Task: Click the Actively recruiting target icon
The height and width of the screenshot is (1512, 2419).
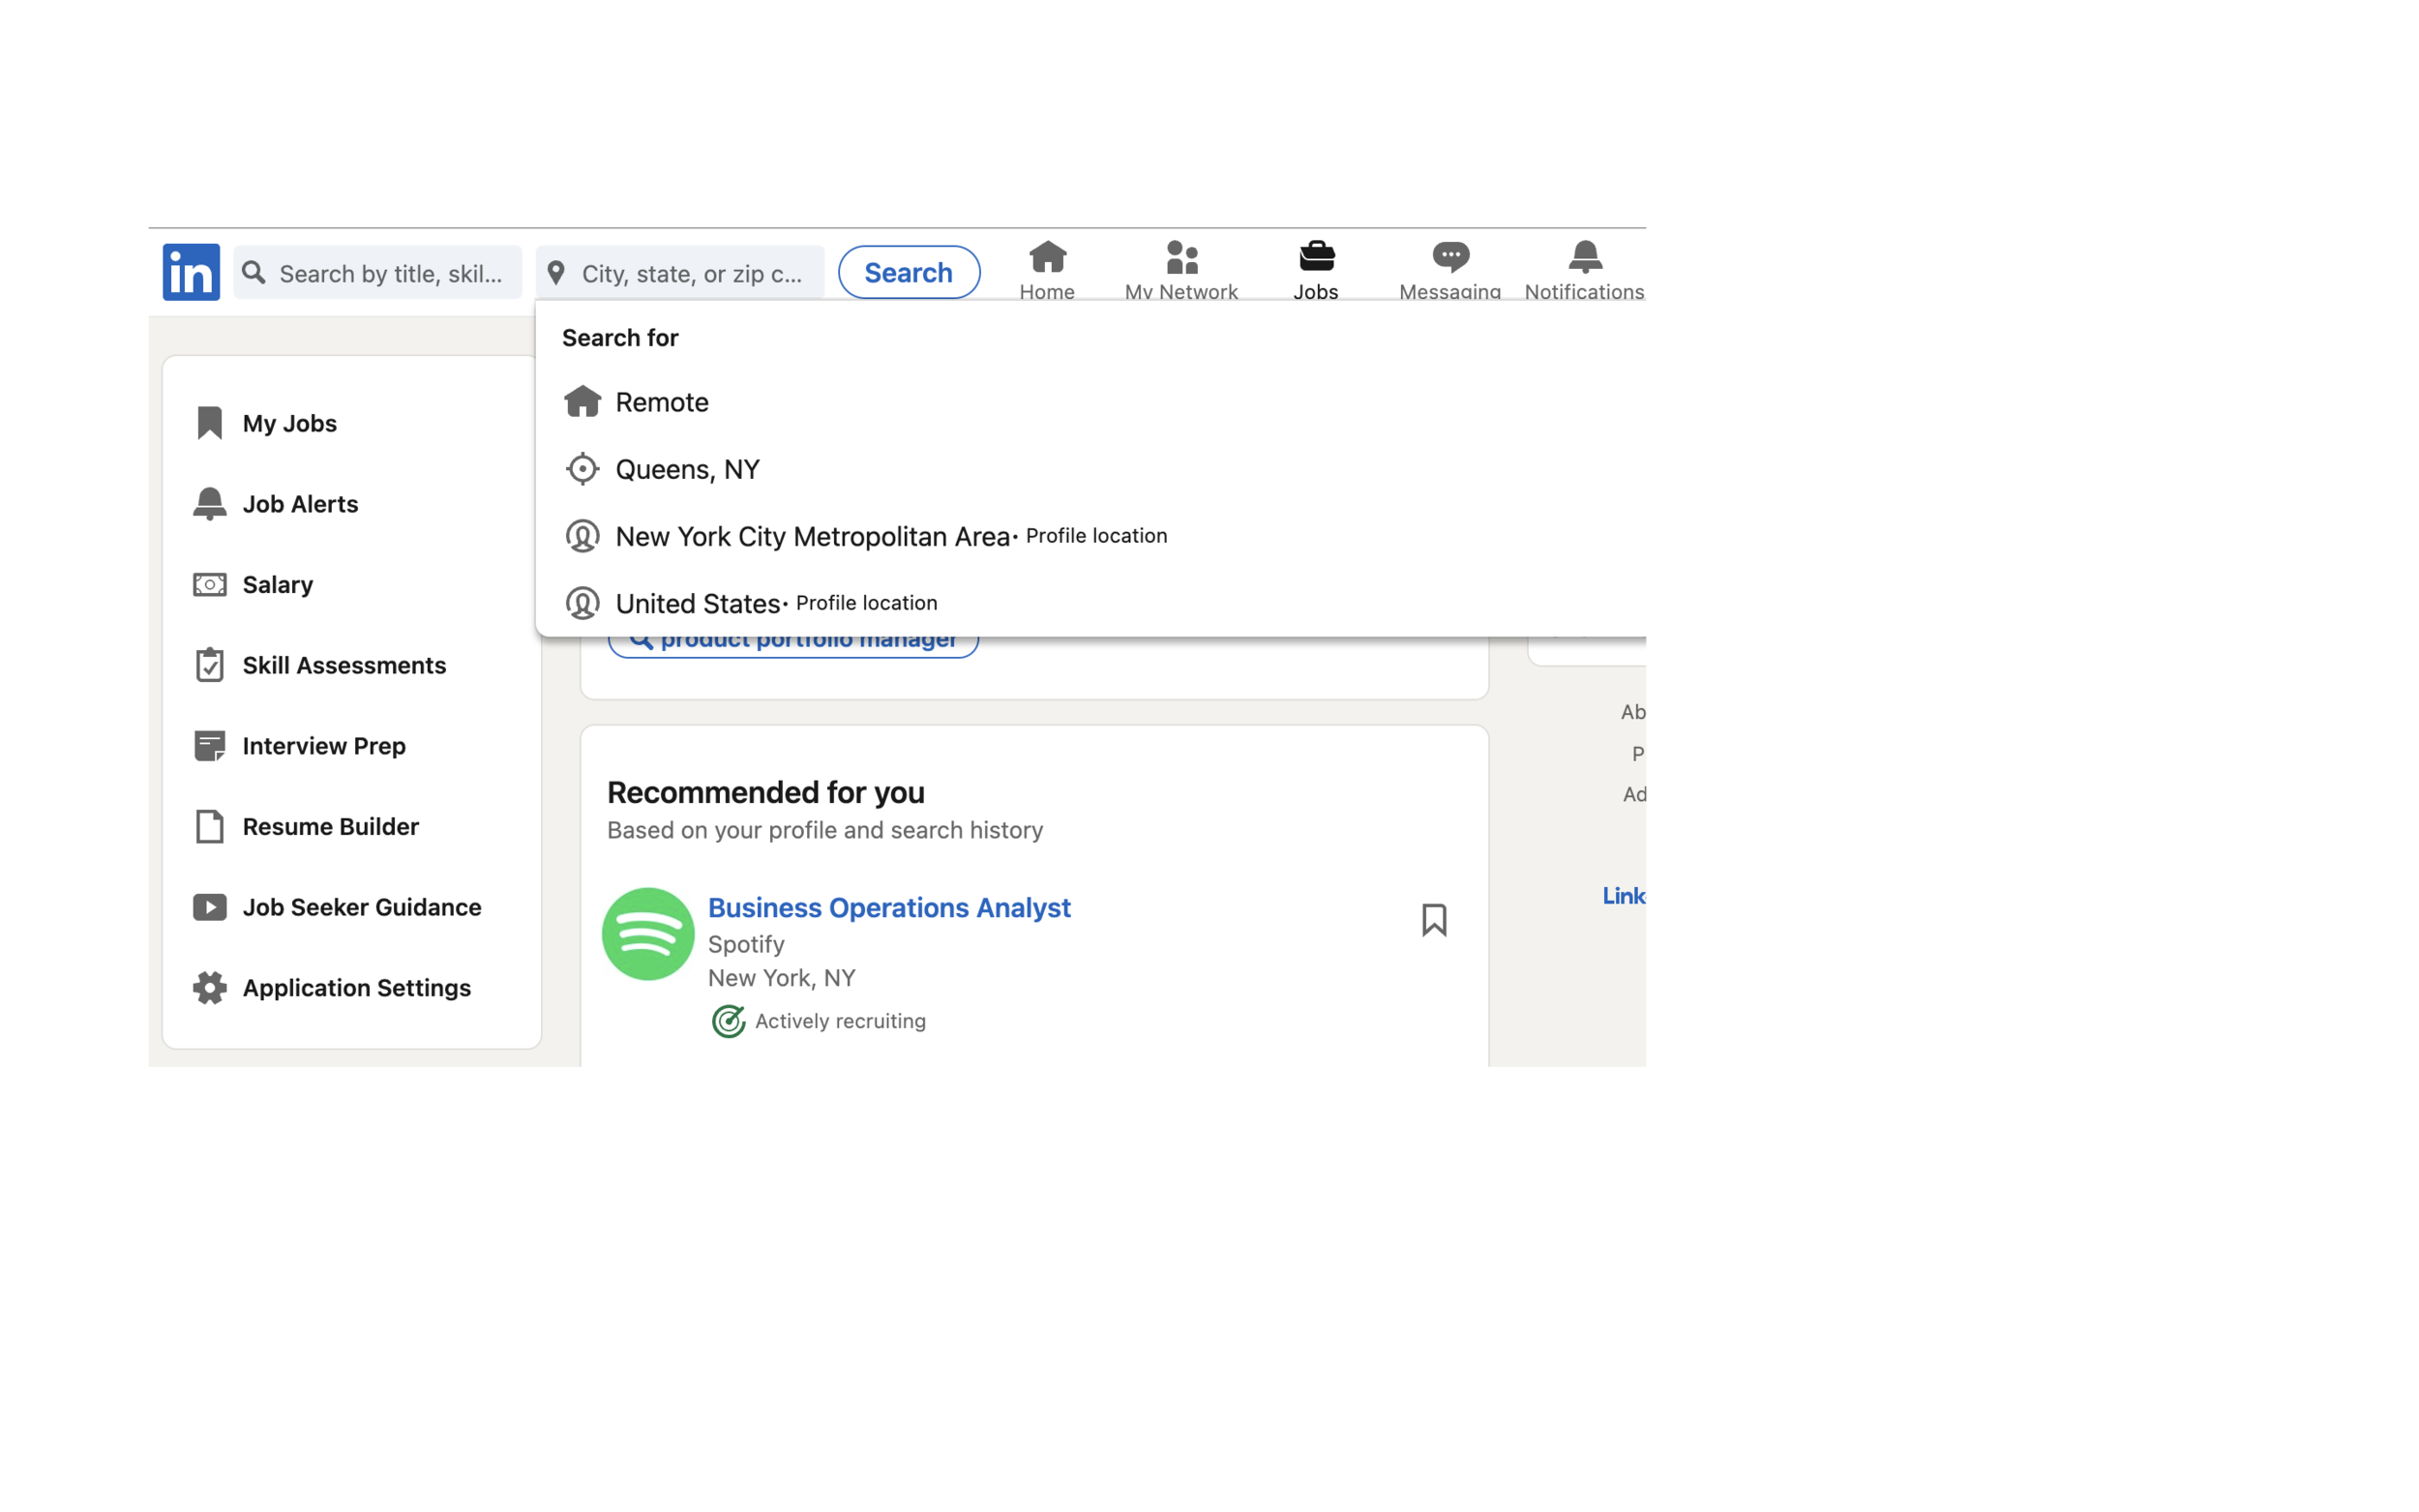Action: (x=728, y=1021)
